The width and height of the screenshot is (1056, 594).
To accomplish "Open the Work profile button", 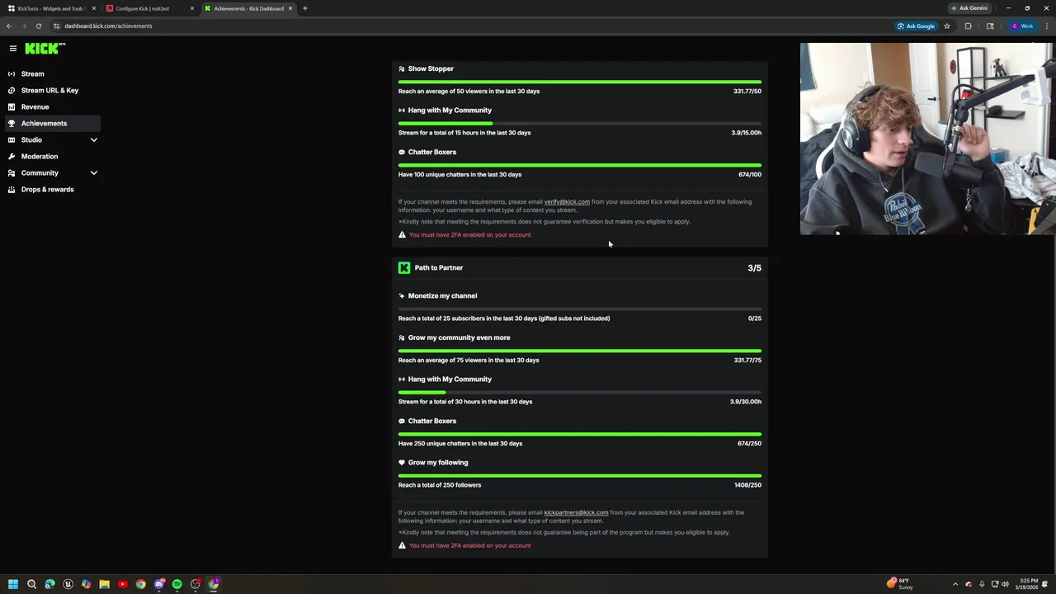I will click(x=1022, y=26).
